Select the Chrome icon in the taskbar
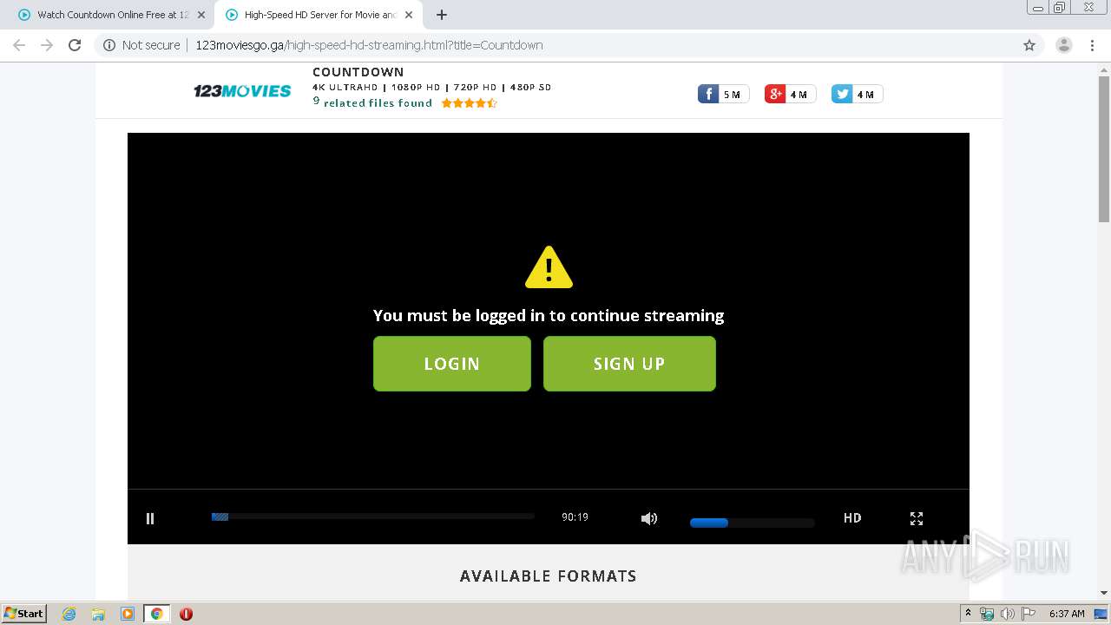This screenshot has width=1111, height=625. tap(157, 614)
